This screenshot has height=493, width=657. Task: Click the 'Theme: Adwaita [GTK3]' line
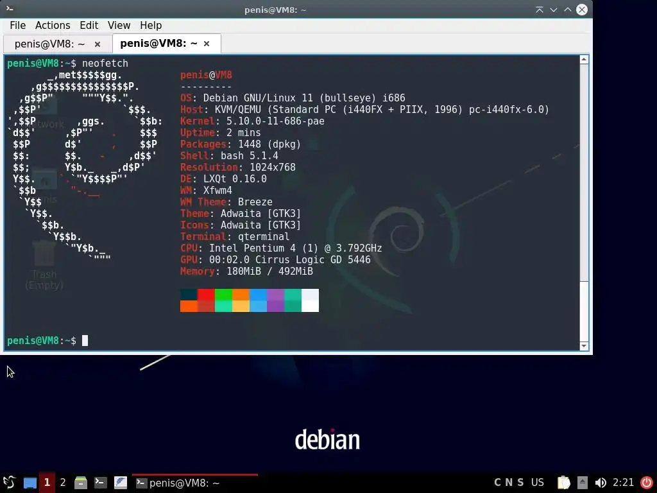click(241, 214)
